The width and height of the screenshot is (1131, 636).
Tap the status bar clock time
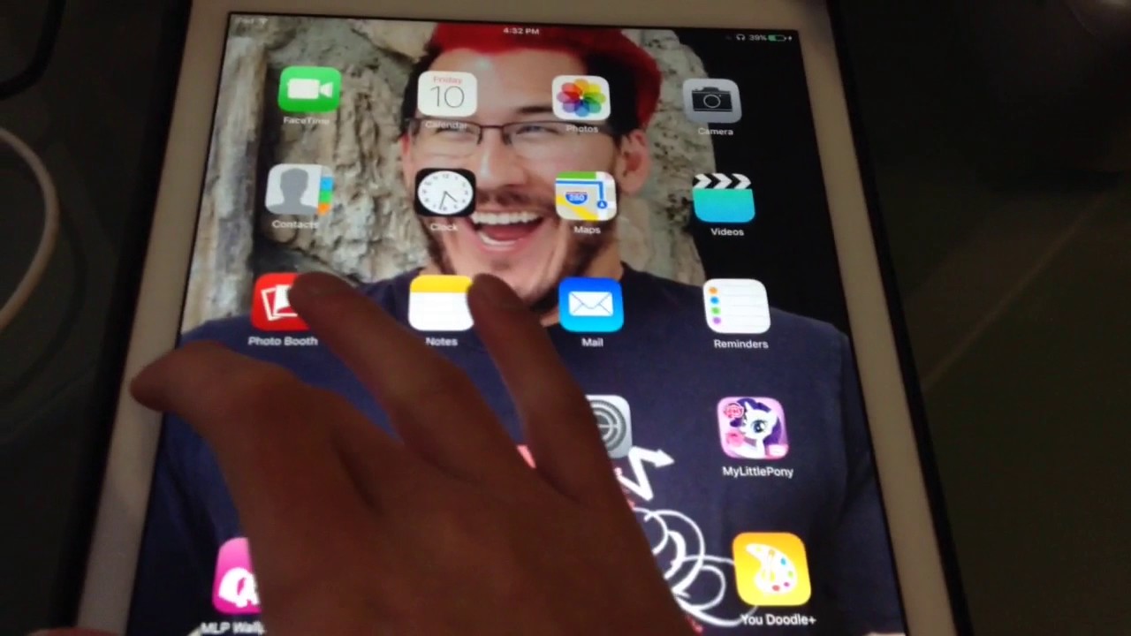click(x=520, y=31)
